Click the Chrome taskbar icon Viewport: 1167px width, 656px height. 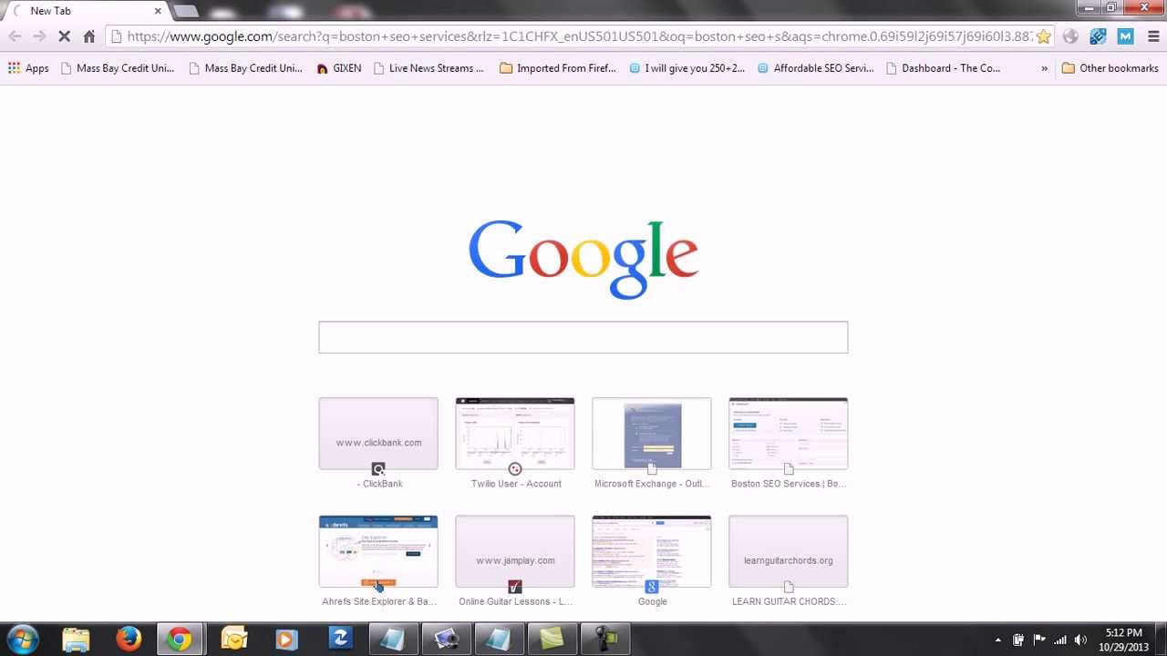tap(180, 640)
